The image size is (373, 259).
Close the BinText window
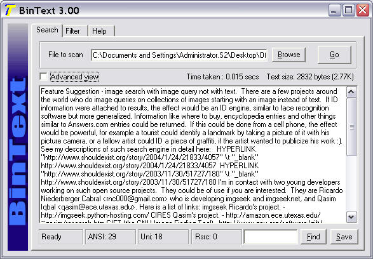pyautogui.click(x=362, y=10)
